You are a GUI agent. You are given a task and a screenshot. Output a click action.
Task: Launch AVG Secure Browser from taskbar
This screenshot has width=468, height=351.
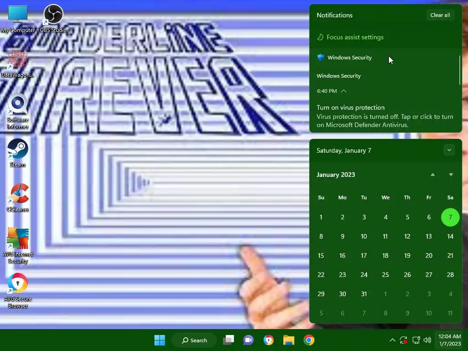[x=269, y=340]
